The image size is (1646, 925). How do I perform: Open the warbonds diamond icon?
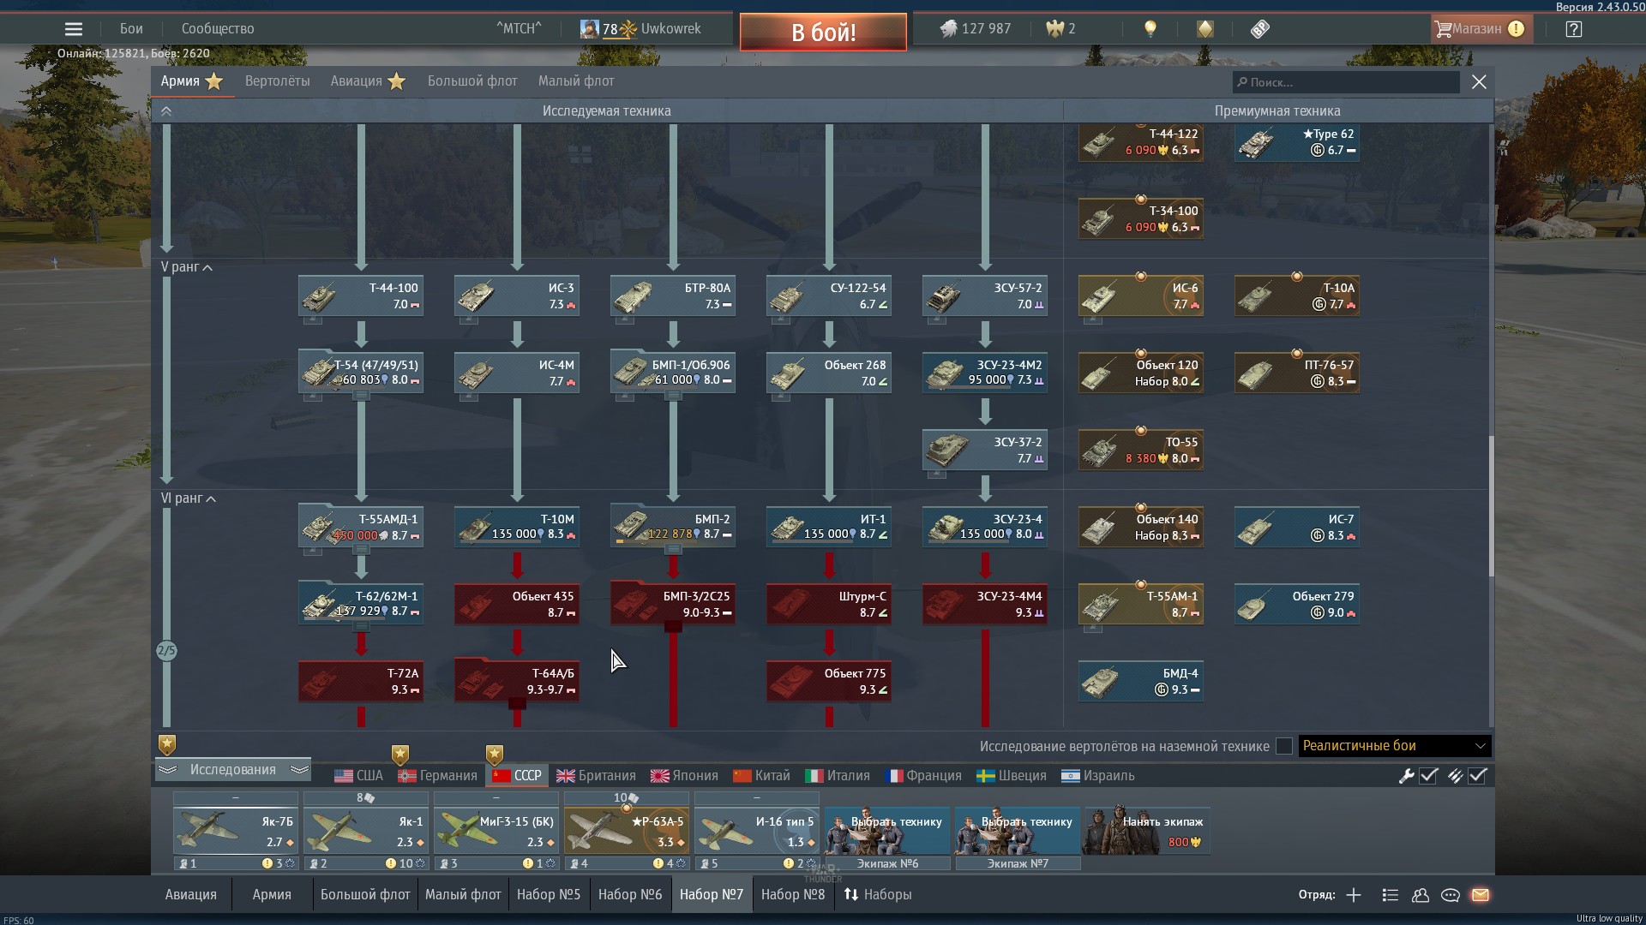pos(1205,29)
